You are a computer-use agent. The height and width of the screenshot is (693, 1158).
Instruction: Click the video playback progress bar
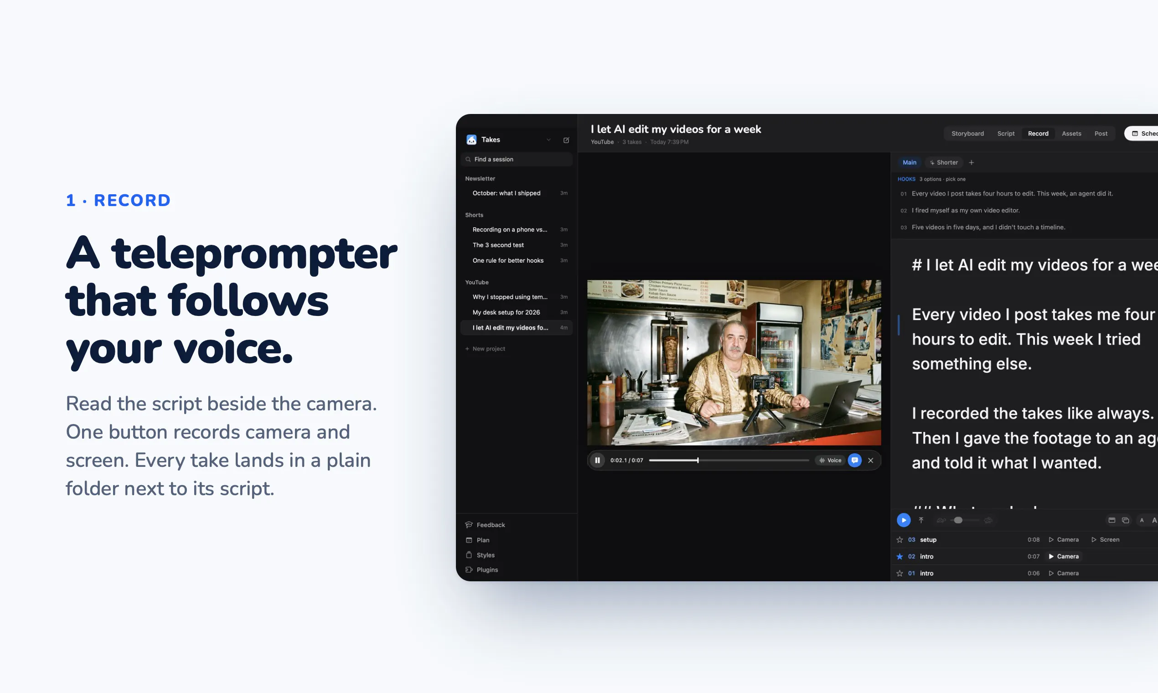click(x=729, y=460)
